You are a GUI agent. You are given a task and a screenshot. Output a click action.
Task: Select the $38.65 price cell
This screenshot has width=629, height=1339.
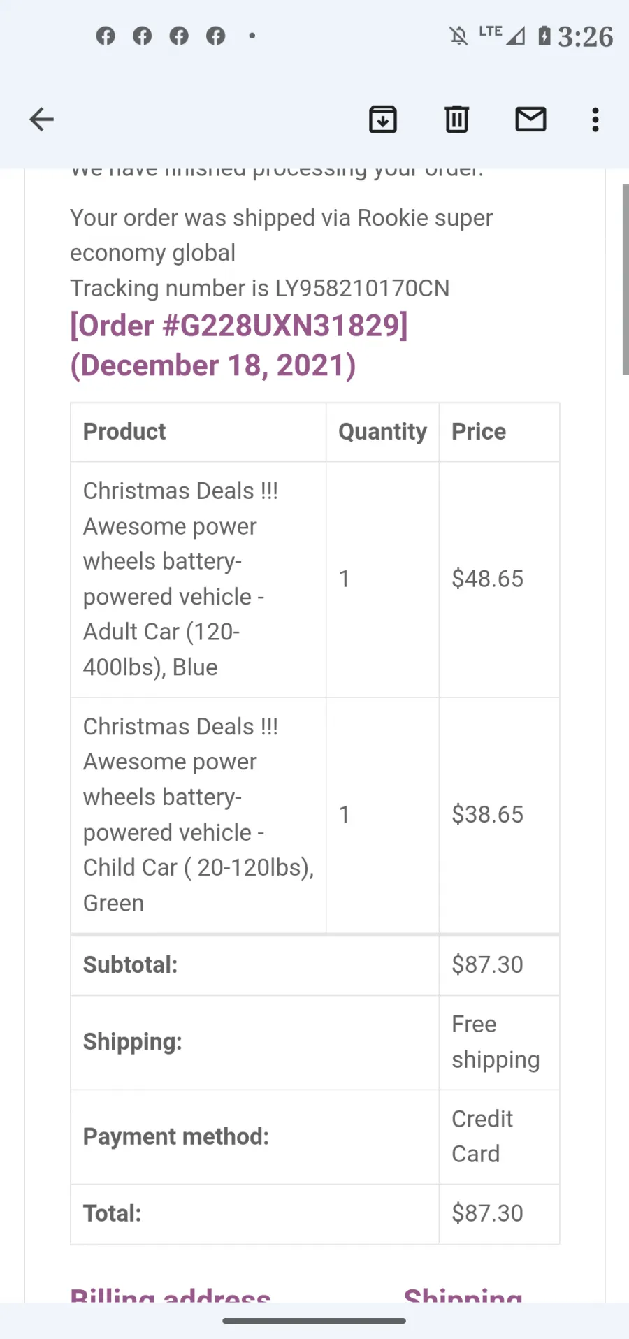click(499, 814)
